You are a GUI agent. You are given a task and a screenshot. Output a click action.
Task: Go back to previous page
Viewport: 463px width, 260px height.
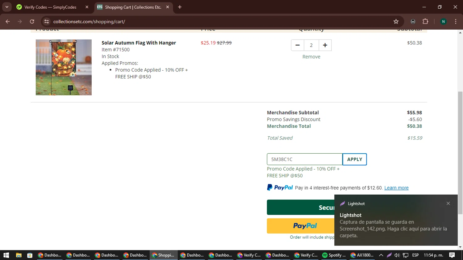[x=8, y=21]
